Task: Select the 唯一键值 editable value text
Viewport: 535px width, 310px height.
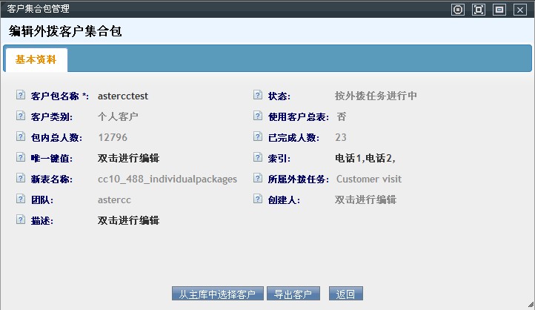Action: 128,158
